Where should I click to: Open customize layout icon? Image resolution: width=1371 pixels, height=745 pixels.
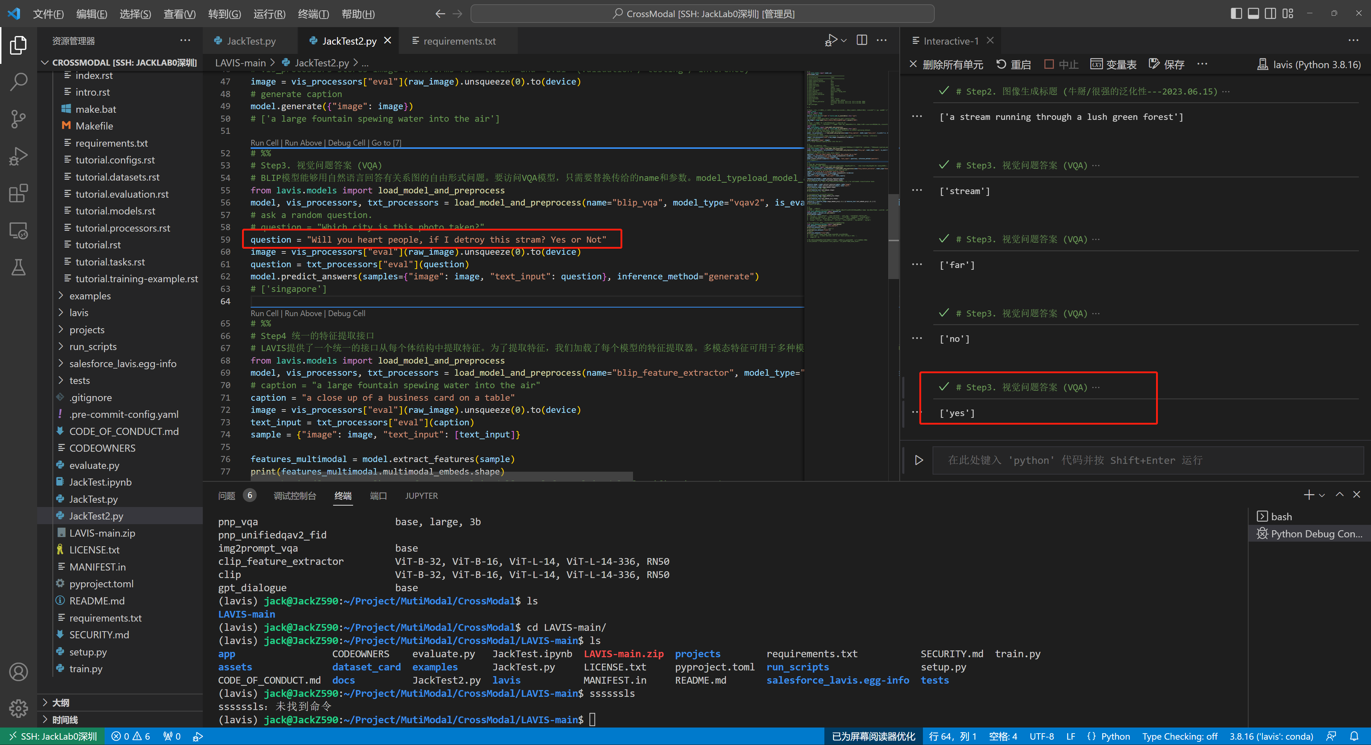click(x=1288, y=14)
